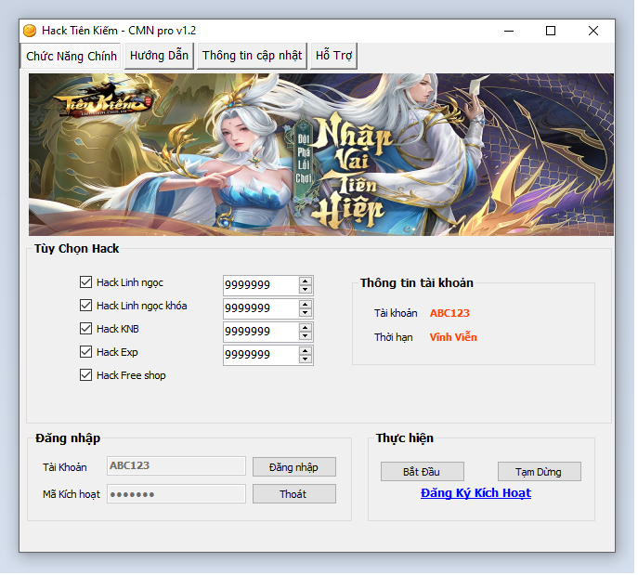638x575 pixels.
Task: Click the Bắt Đầu button
Action: pyautogui.click(x=422, y=472)
